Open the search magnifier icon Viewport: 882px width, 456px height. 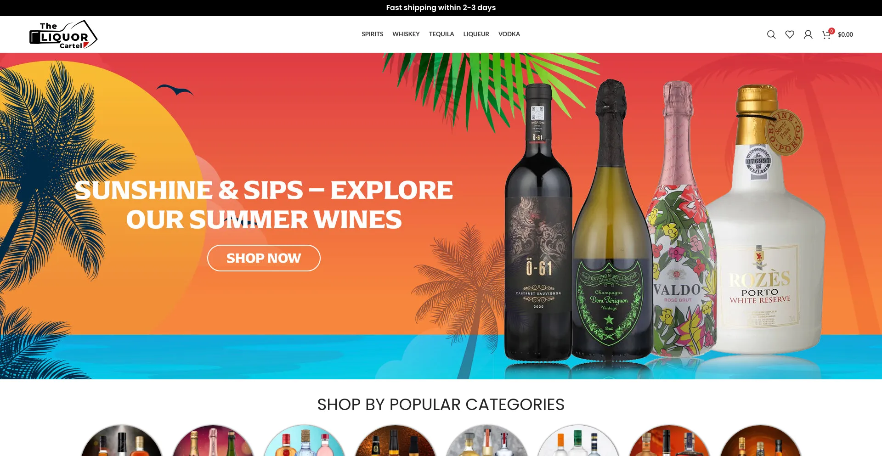[771, 34]
